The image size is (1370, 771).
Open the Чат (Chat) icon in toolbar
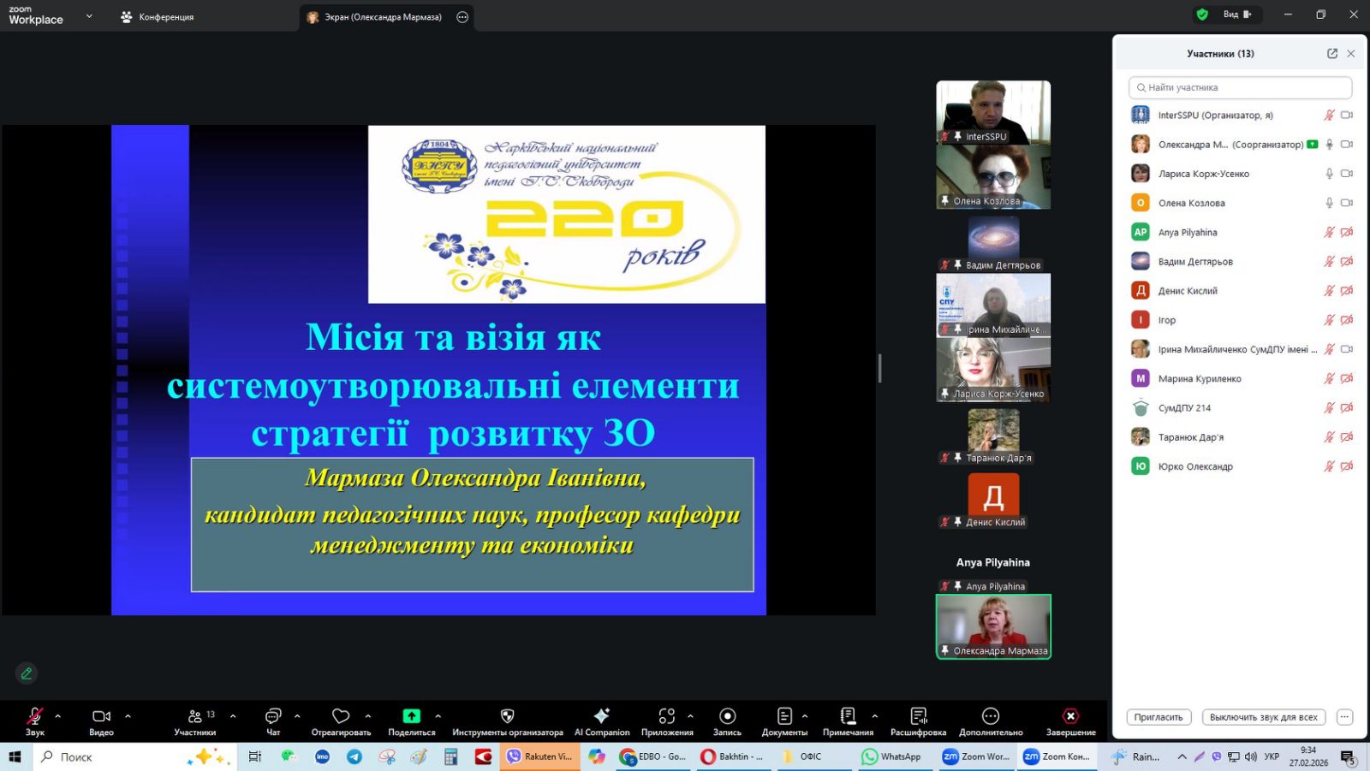[x=273, y=716]
